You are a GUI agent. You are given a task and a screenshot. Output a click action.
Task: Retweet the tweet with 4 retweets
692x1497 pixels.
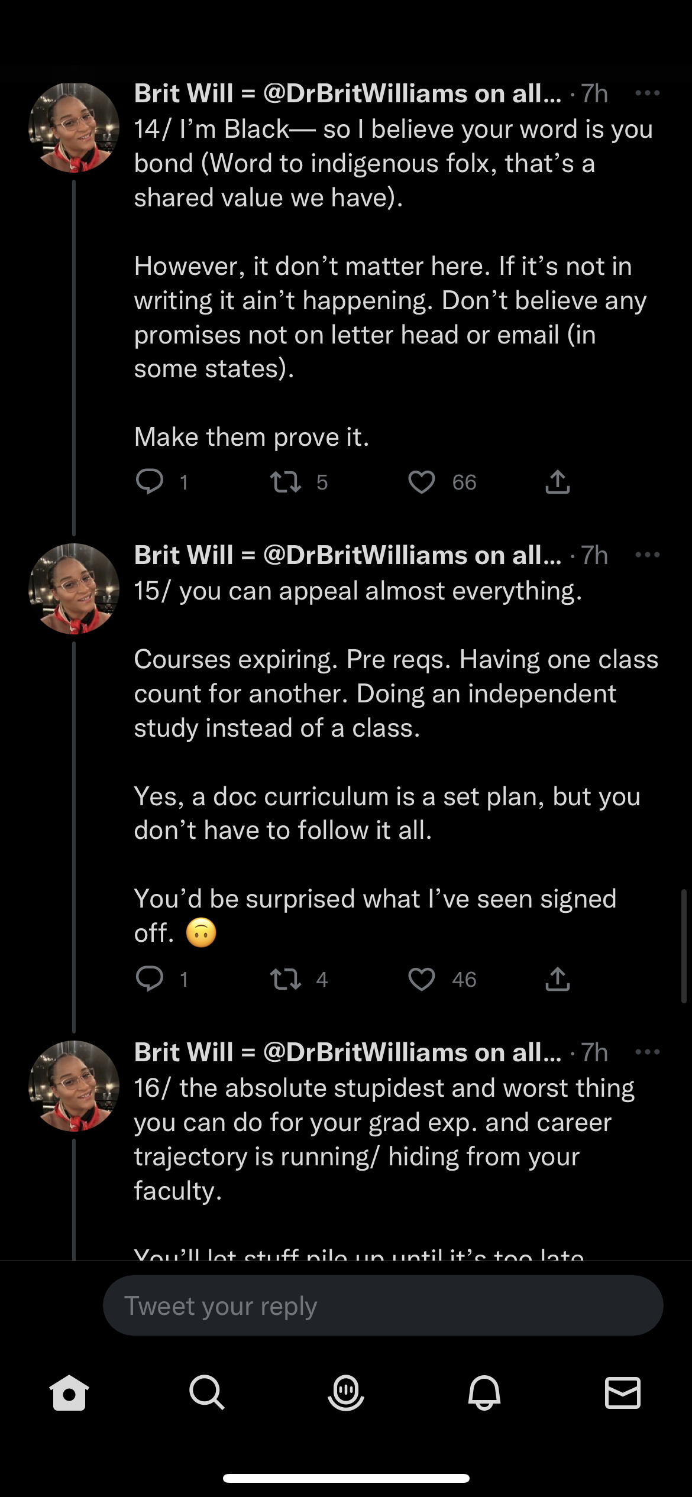point(286,979)
